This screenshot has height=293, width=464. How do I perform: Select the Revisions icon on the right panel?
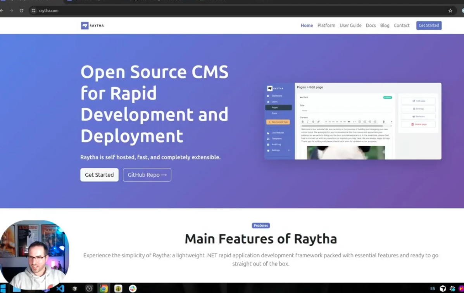[414, 116]
